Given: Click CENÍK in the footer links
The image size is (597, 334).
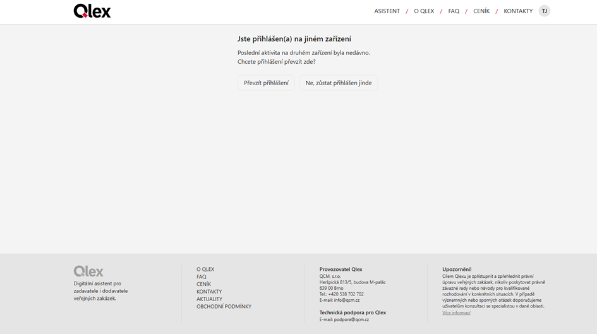Looking at the screenshot, I should click(203, 285).
